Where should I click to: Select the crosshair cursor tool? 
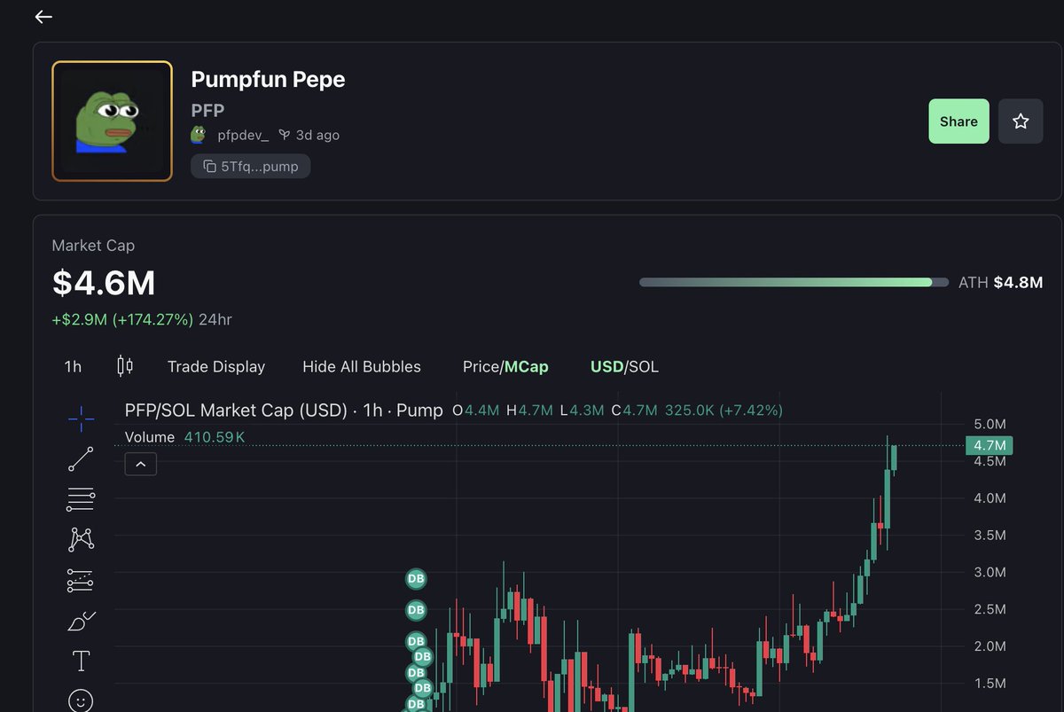(x=81, y=419)
